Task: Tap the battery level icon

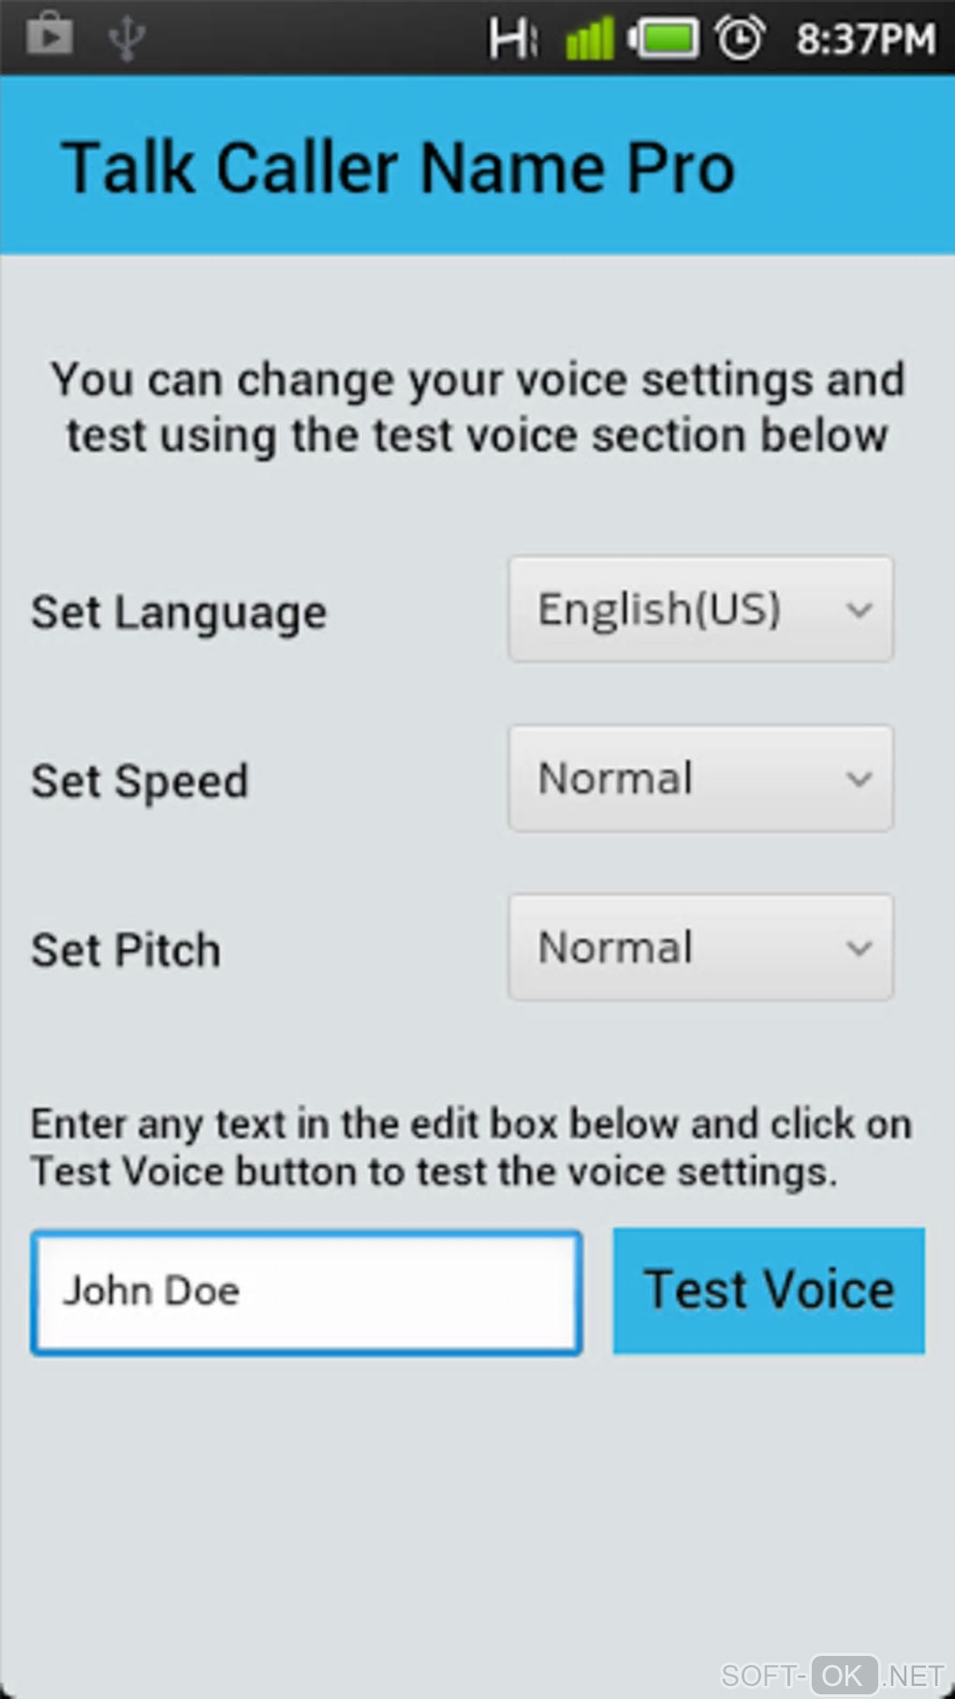Action: click(x=665, y=39)
